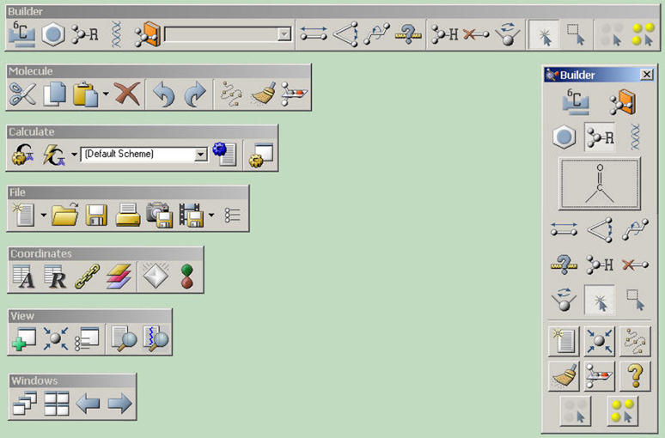Open the (Default Scheme) combo box
Screen dimensions: 665x438
[143, 154]
